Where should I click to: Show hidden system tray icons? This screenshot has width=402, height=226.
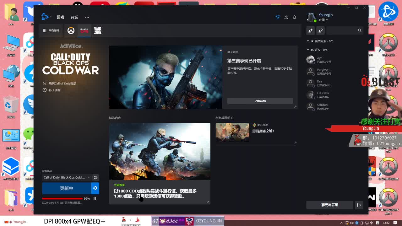(342, 223)
